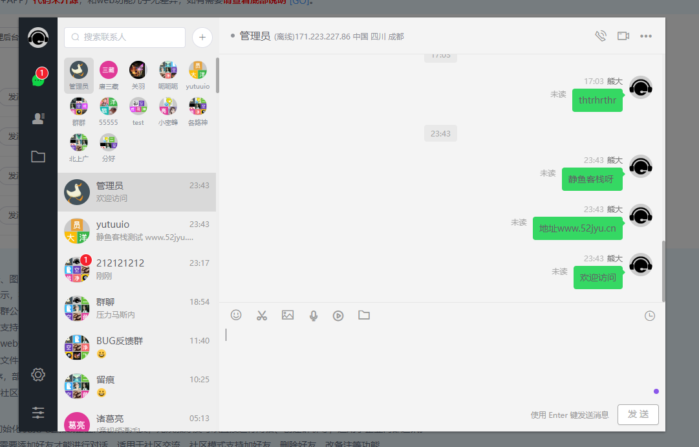This screenshot has height=447, width=699.
Task: Open the messages tab in sidebar
Action: (38, 80)
